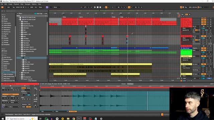Expand the Shakers - Afro folder
The image size is (214, 120).
20,34
